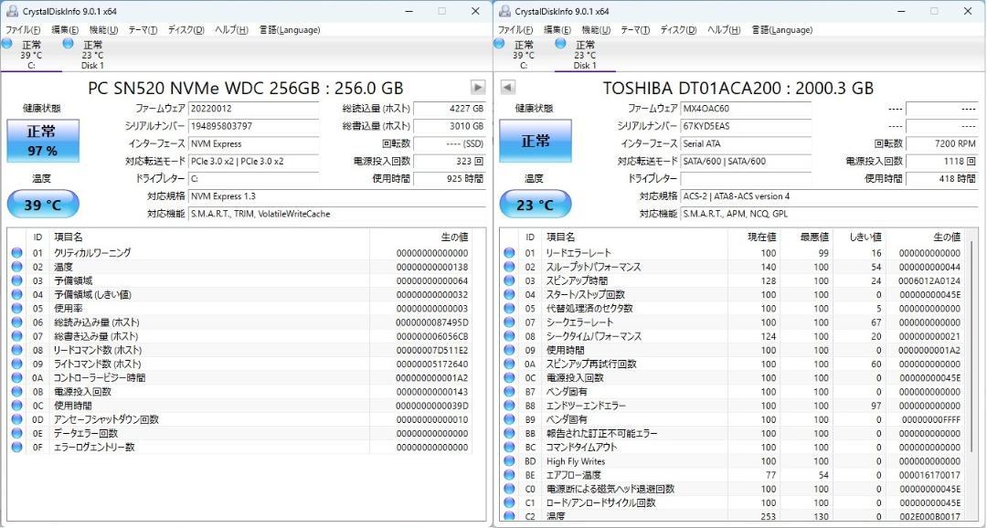Viewport: 987px width, 528px height.
Task: Open ヘルプ(H) menu in TOSHIBA window
Action: tap(724, 29)
